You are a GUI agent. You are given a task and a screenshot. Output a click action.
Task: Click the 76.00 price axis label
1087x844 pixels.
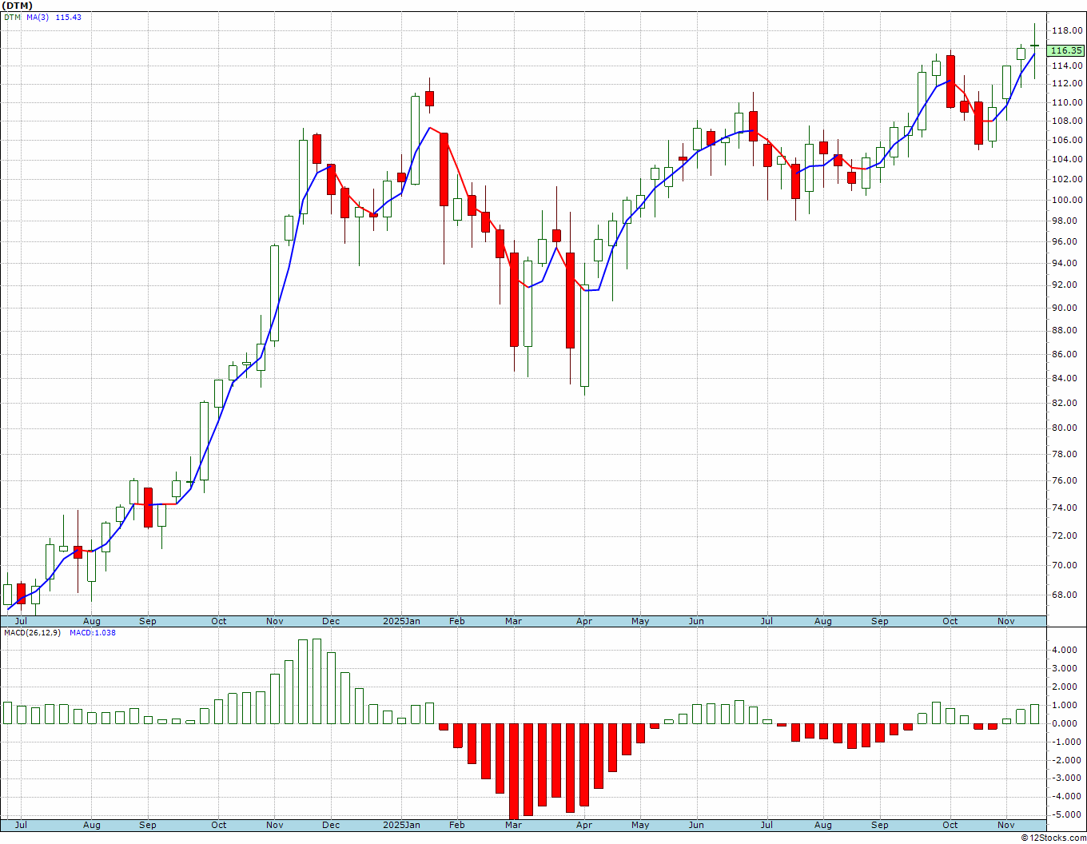coord(1066,480)
